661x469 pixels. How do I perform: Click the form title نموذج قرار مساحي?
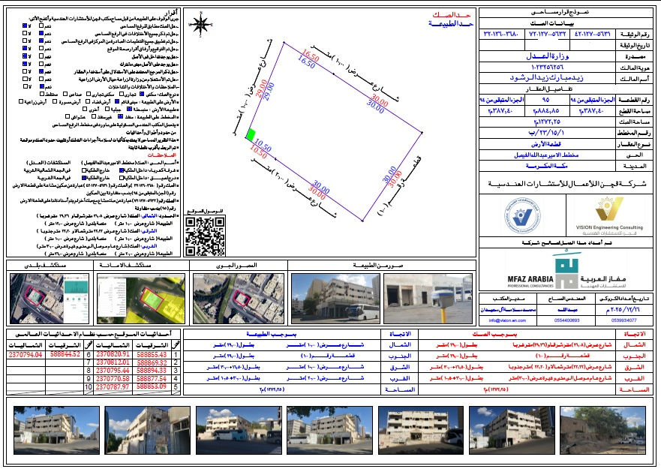tap(560, 12)
